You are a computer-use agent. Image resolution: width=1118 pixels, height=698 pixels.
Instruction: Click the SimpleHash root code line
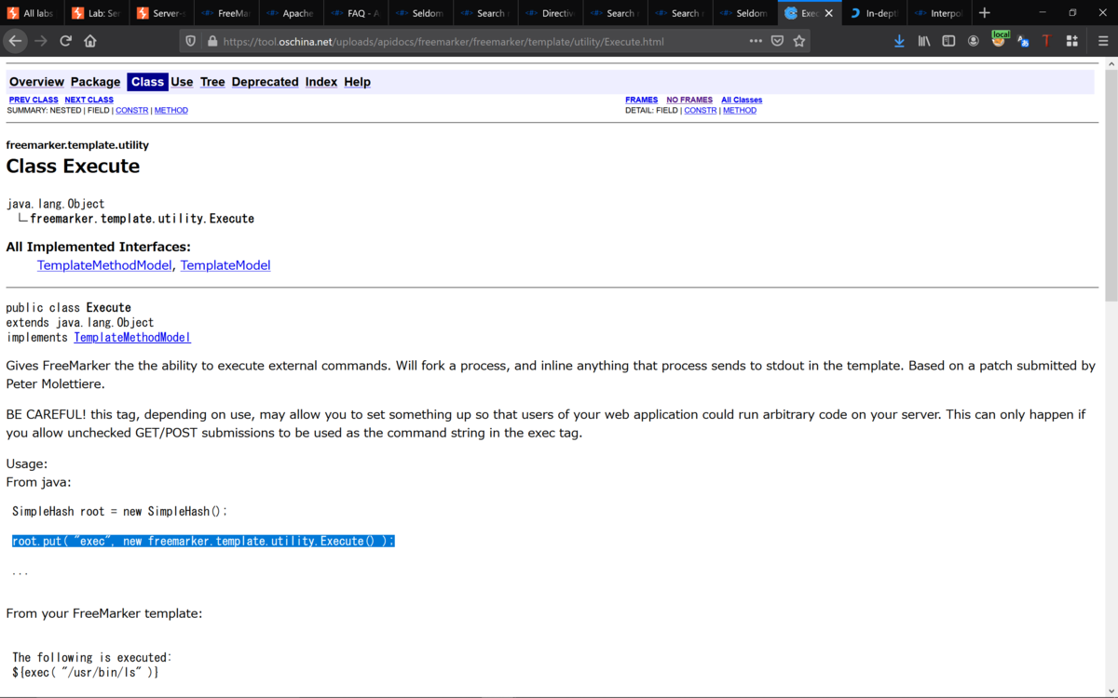point(119,511)
